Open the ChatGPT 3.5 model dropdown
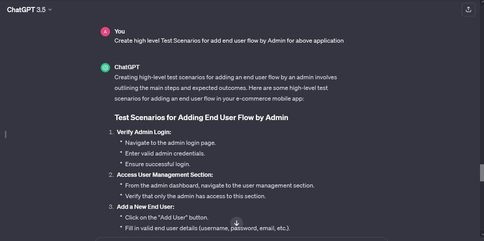This screenshot has width=484, height=241. [x=29, y=10]
